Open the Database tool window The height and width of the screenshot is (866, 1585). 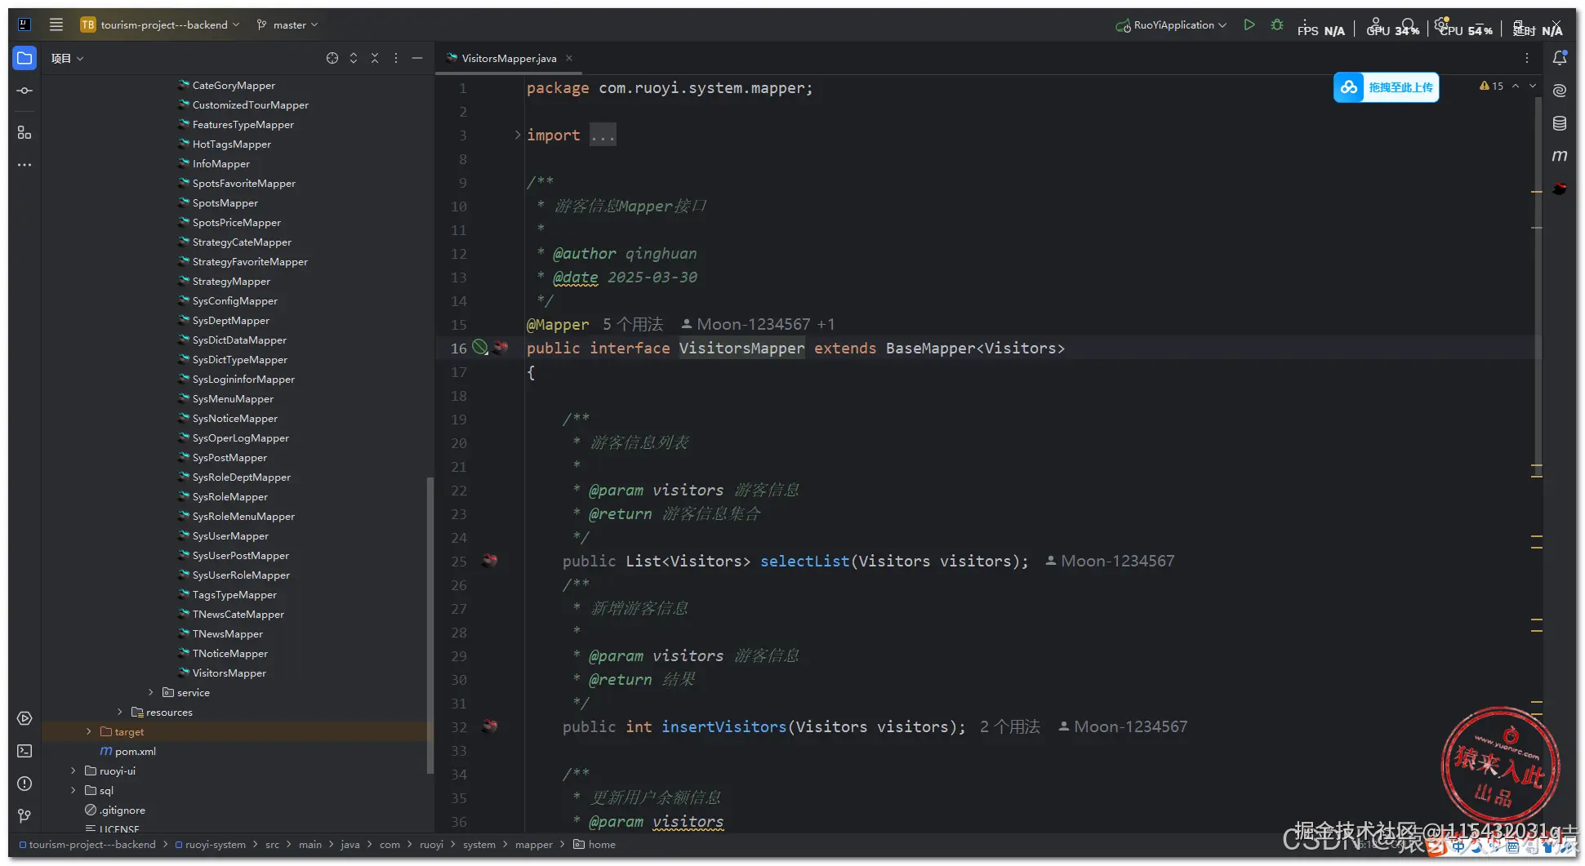point(1560,123)
